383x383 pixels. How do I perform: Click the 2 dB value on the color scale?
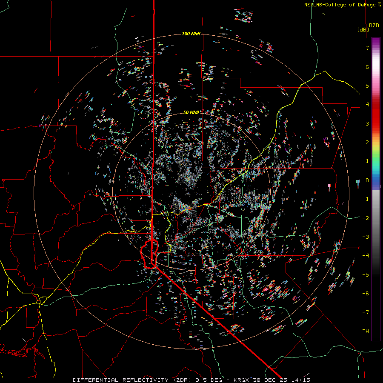tap(367, 143)
